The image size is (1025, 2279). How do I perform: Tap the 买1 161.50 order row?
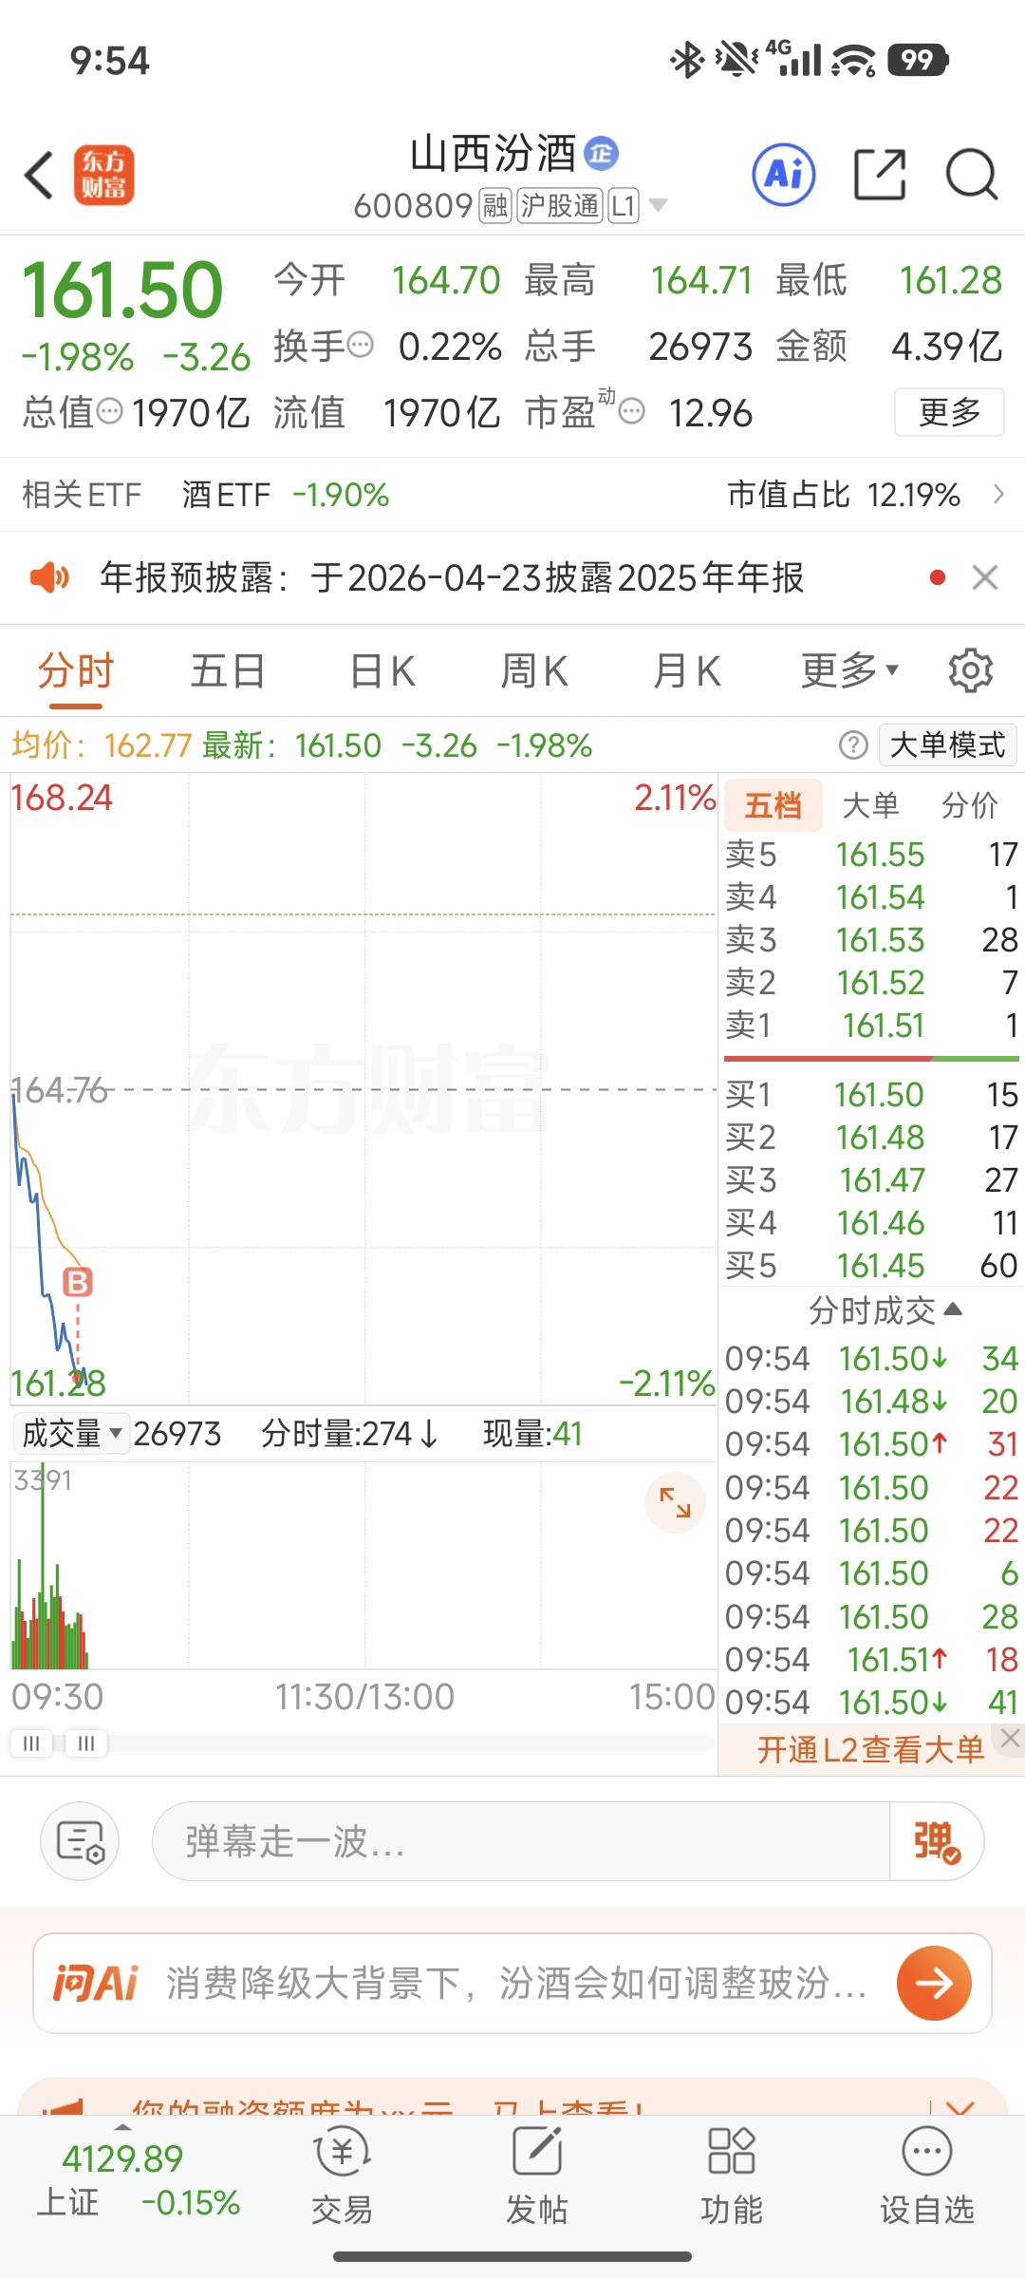(871, 1094)
